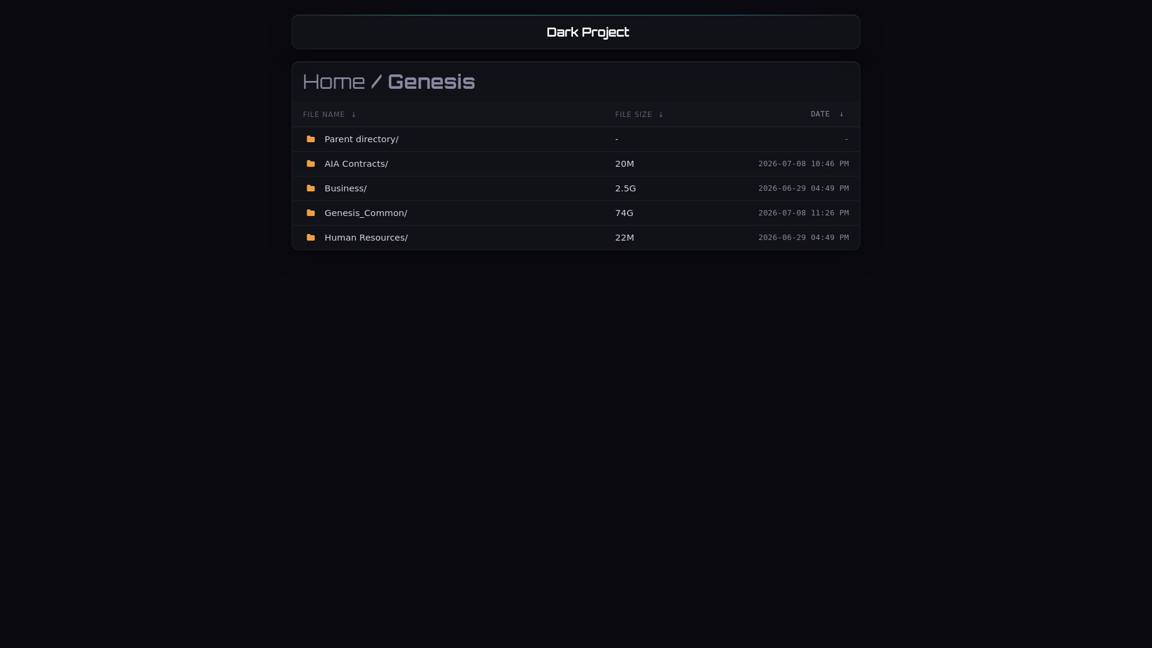The height and width of the screenshot is (648, 1152).
Task: Go to Home in the breadcrumb
Action: pyautogui.click(x=334, y=82)
